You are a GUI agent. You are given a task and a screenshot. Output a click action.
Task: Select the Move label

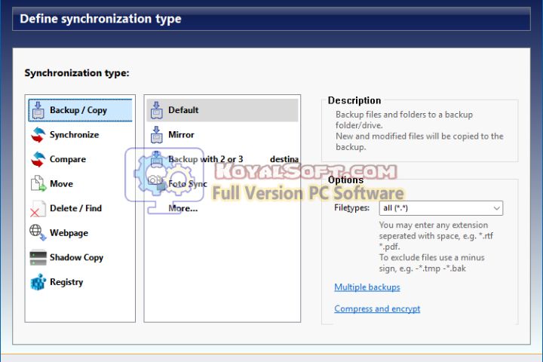point(61,183)
